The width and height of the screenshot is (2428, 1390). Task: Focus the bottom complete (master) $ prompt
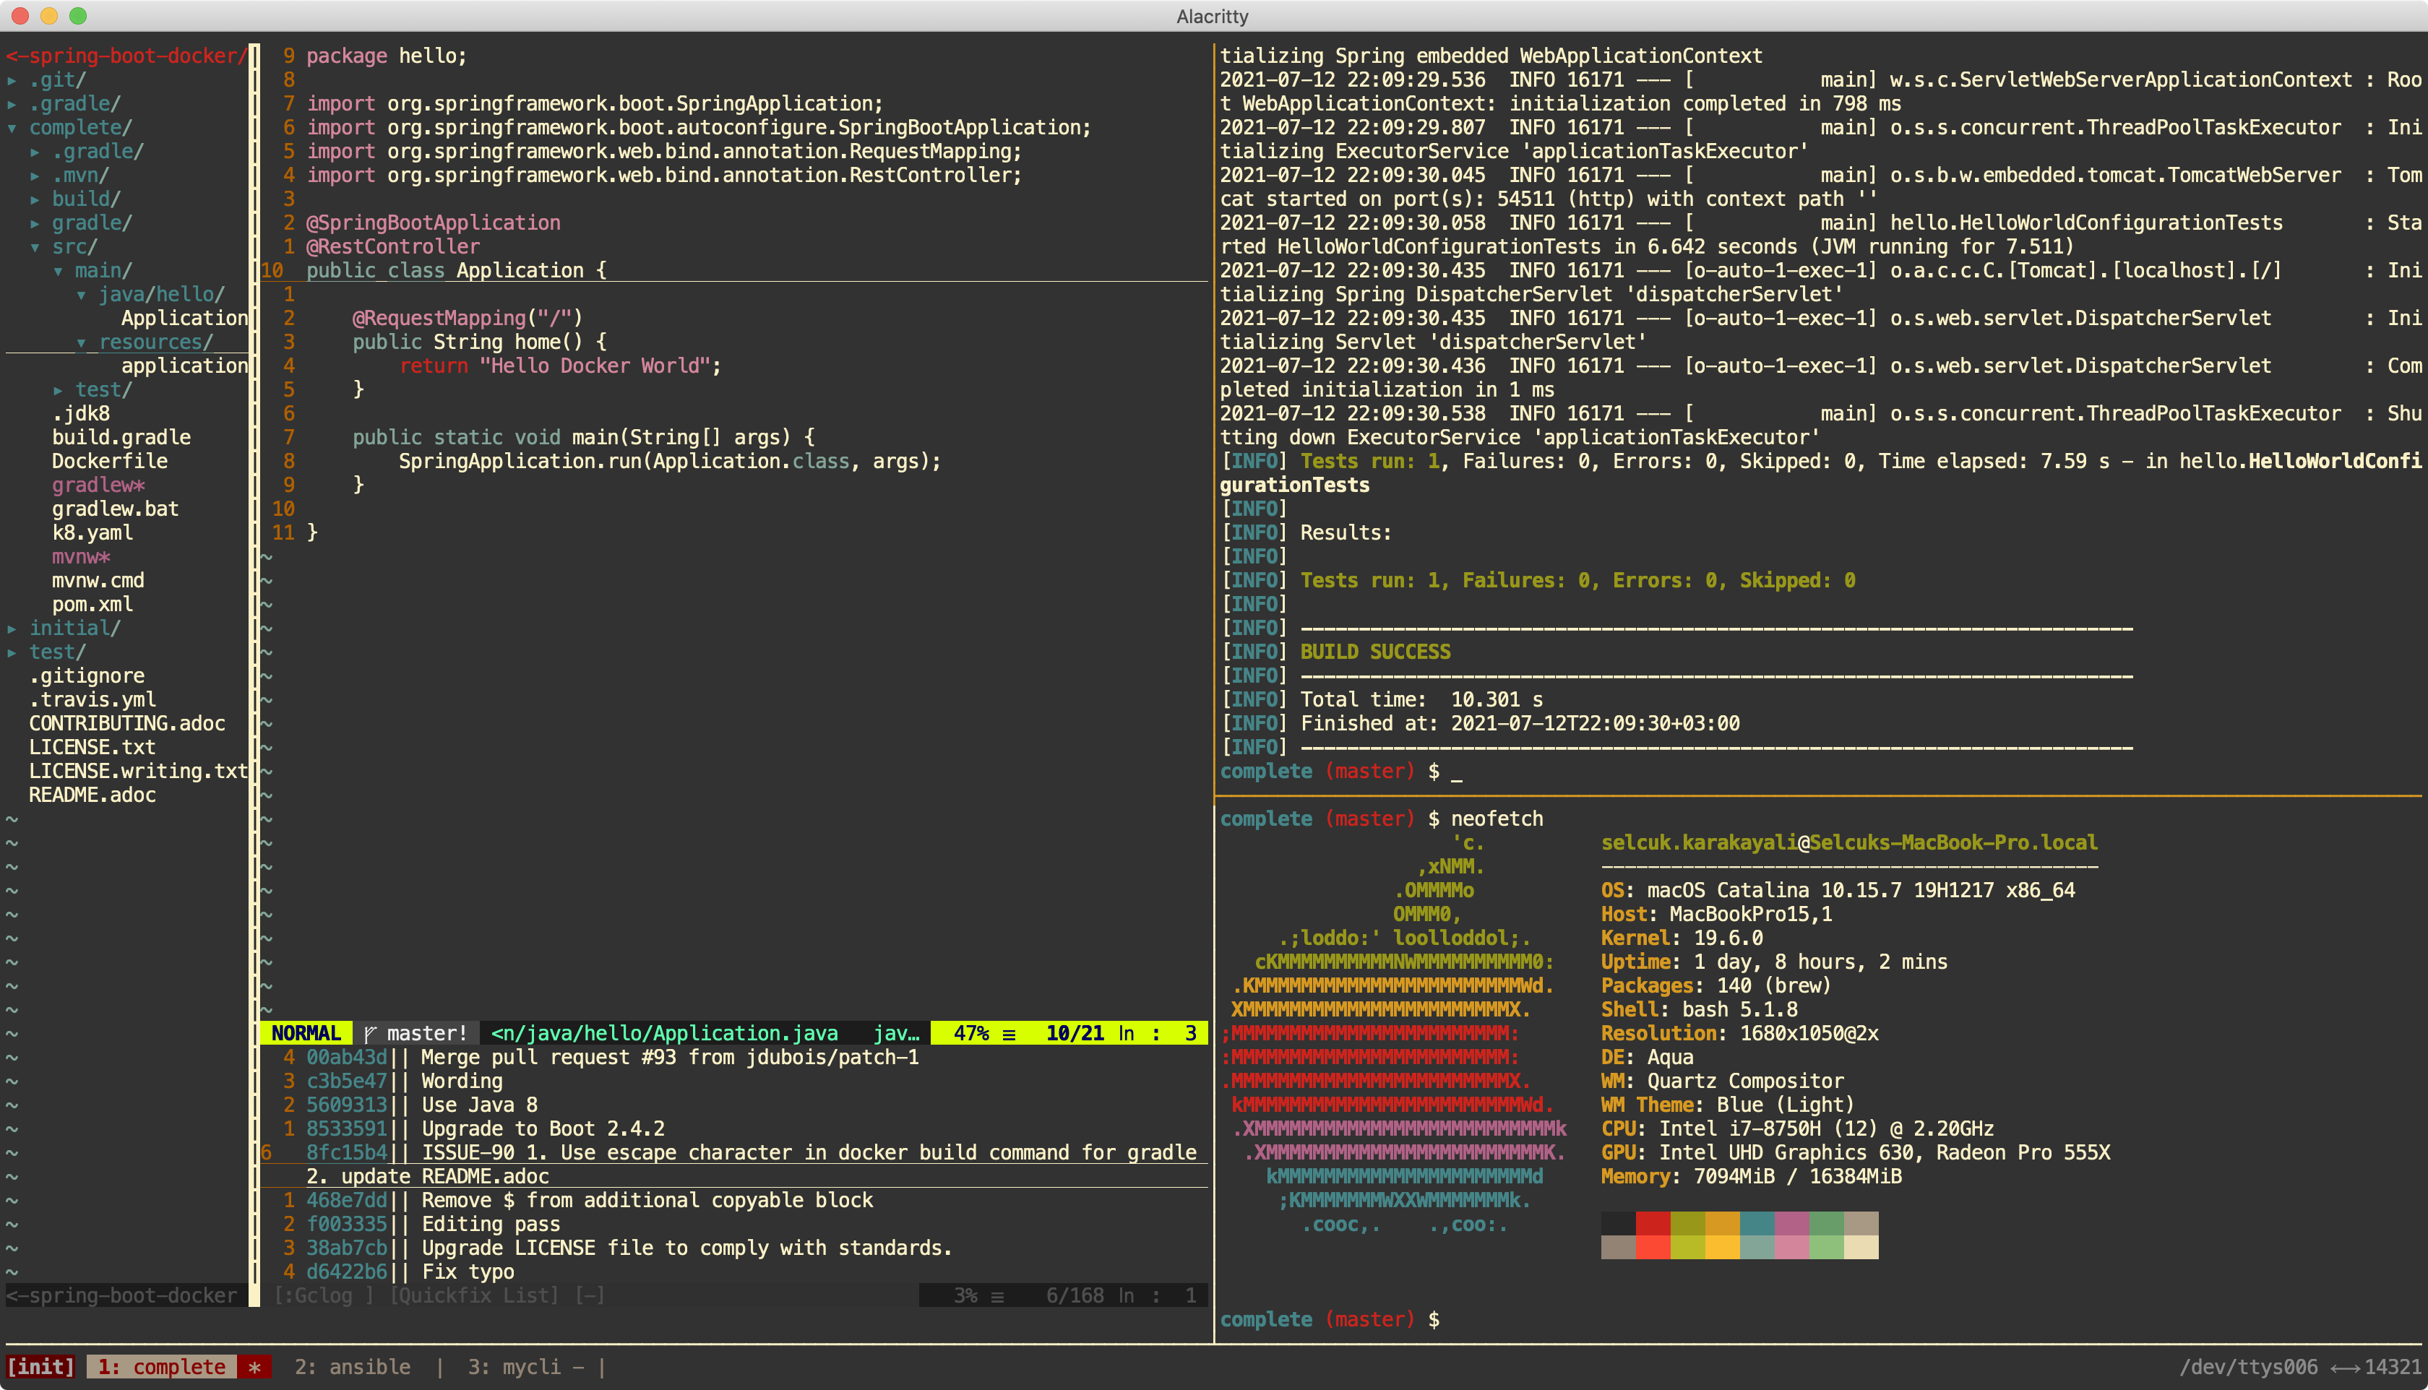point(1329,1321)
